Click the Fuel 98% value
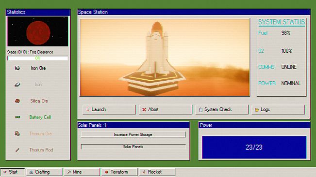The width and height of the screenshot is (316, 177). (x=286, y=33)
